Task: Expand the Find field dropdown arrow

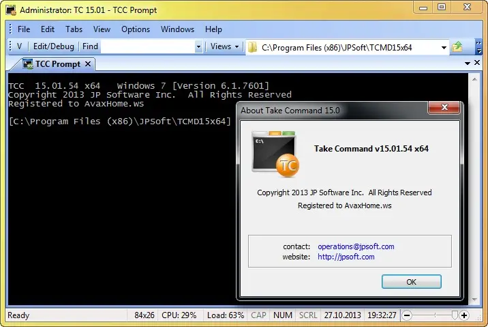Action: click(198, 47)
